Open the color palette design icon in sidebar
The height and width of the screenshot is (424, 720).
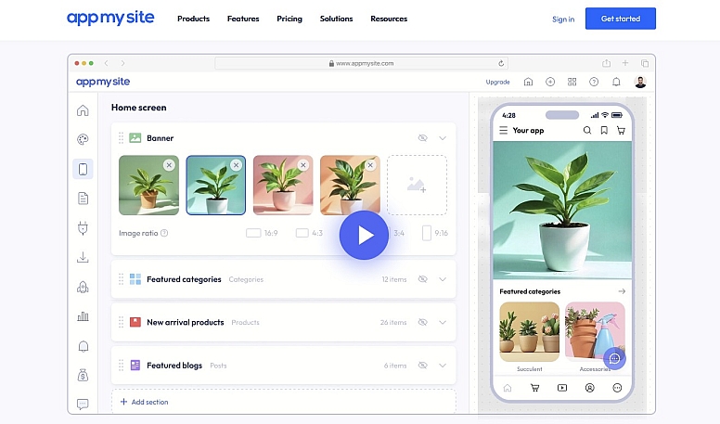[83, 139]
